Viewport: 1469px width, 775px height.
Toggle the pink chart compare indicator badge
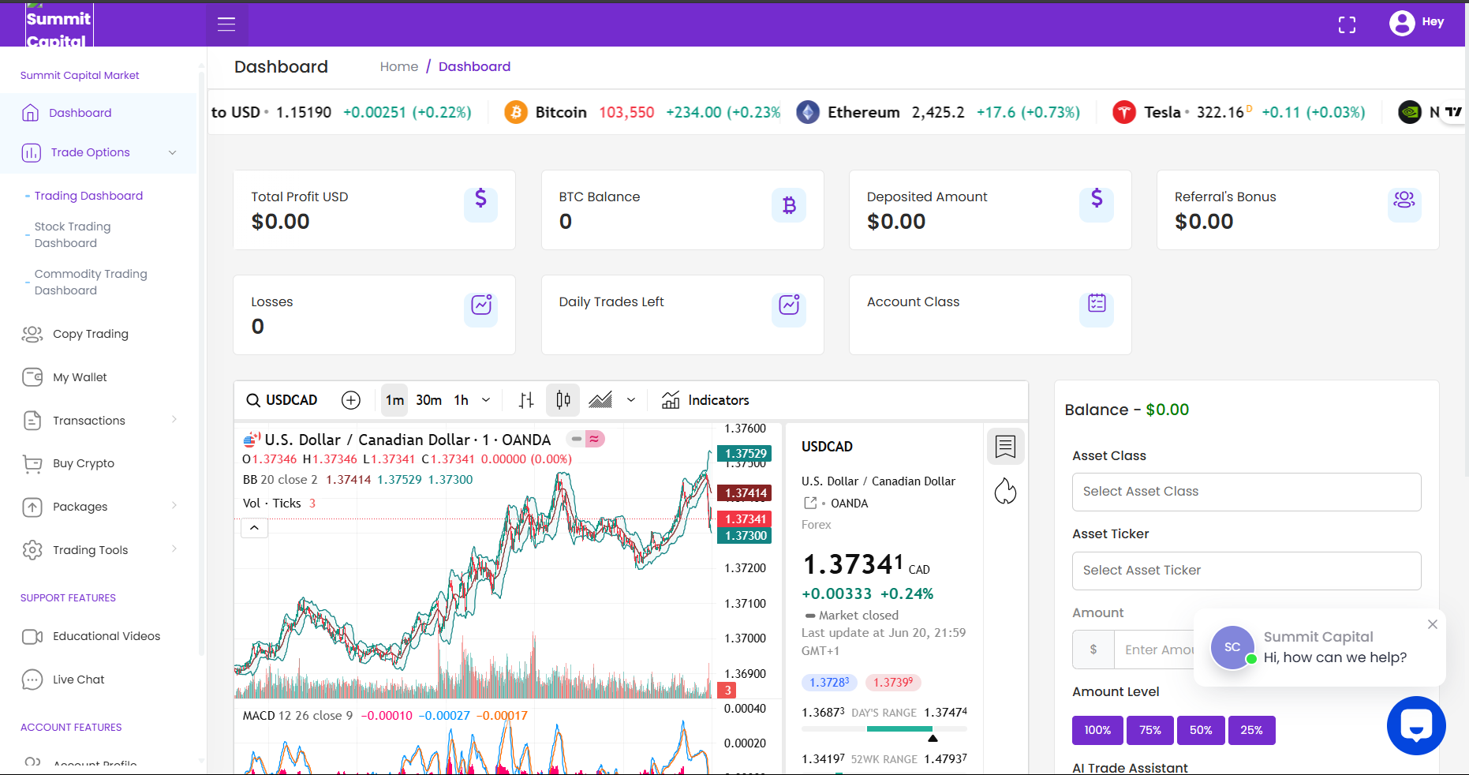pos(595,439)
